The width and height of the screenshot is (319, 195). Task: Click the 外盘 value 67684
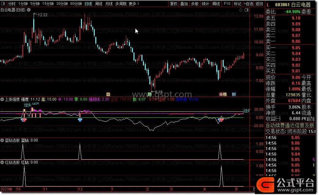294,101
